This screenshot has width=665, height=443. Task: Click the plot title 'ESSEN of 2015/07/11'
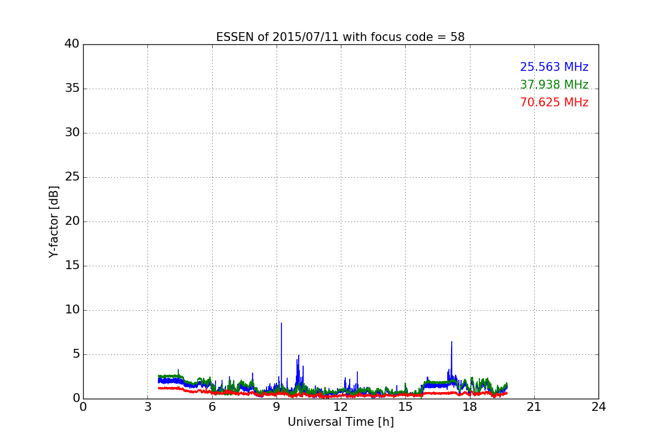pos(340,37)
